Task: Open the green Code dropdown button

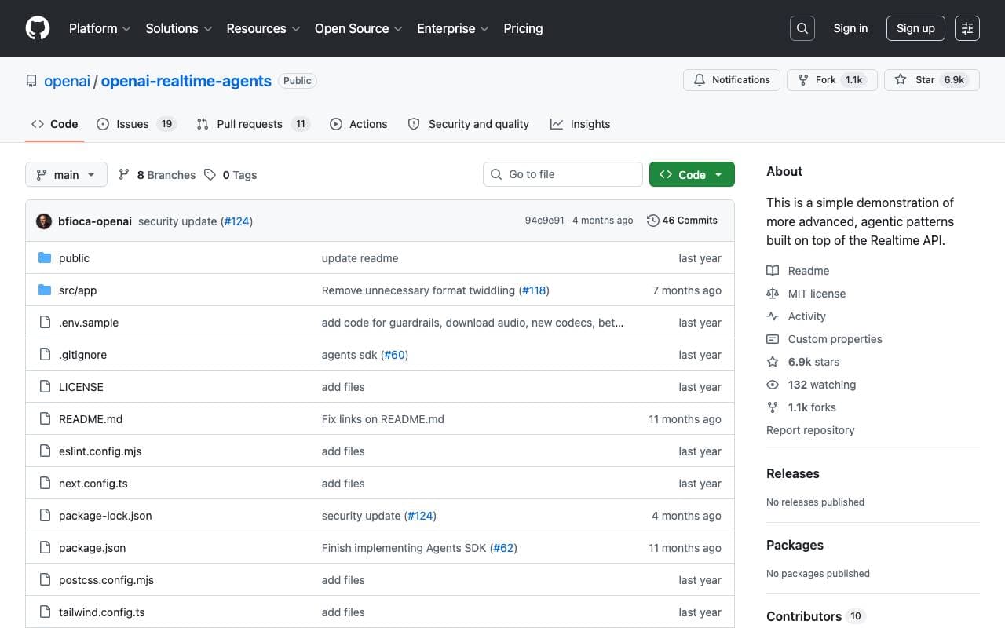Action: coord(692,175)
